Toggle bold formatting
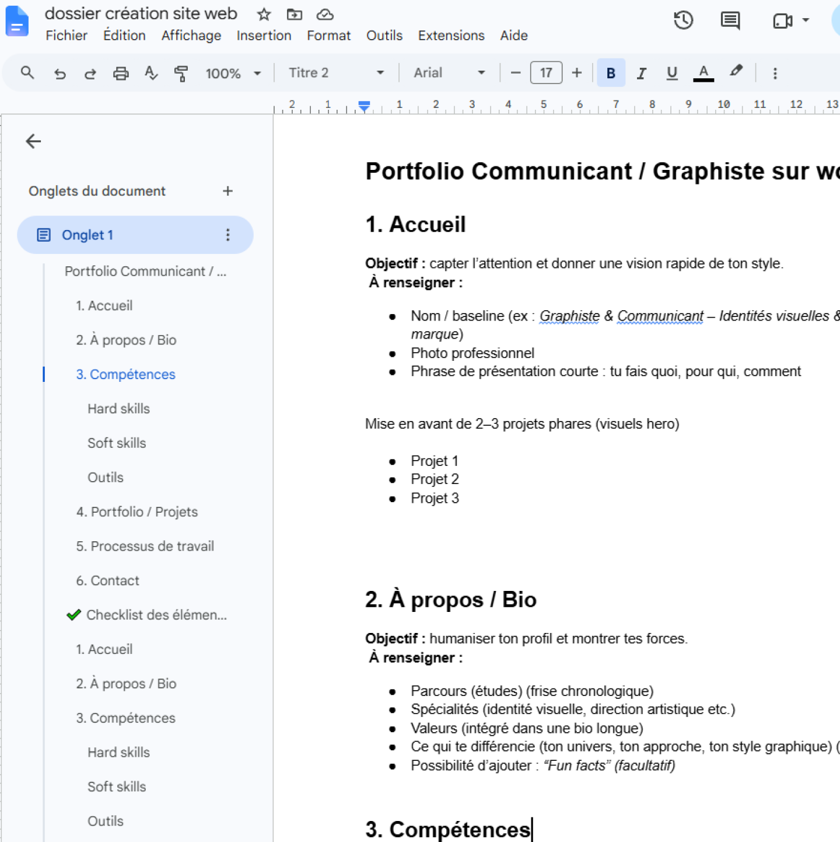This screenshot has height=842, width=840. point(611,73)
